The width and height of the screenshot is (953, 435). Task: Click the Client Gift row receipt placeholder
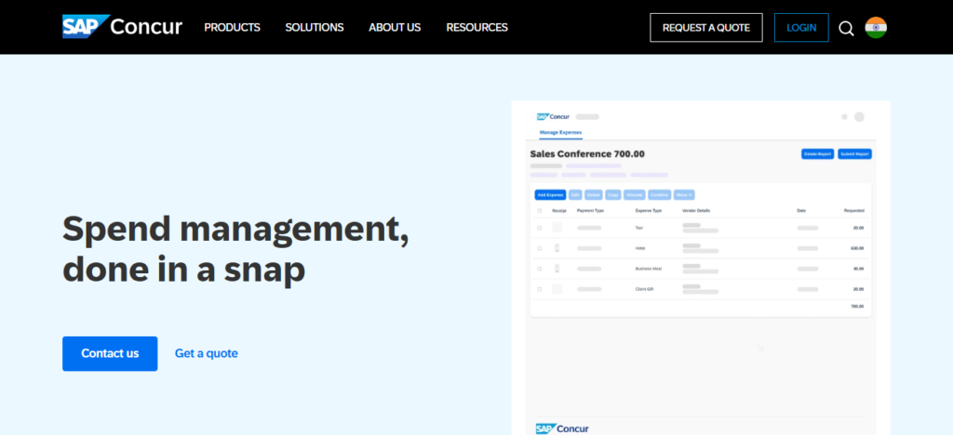pos(557,289)
